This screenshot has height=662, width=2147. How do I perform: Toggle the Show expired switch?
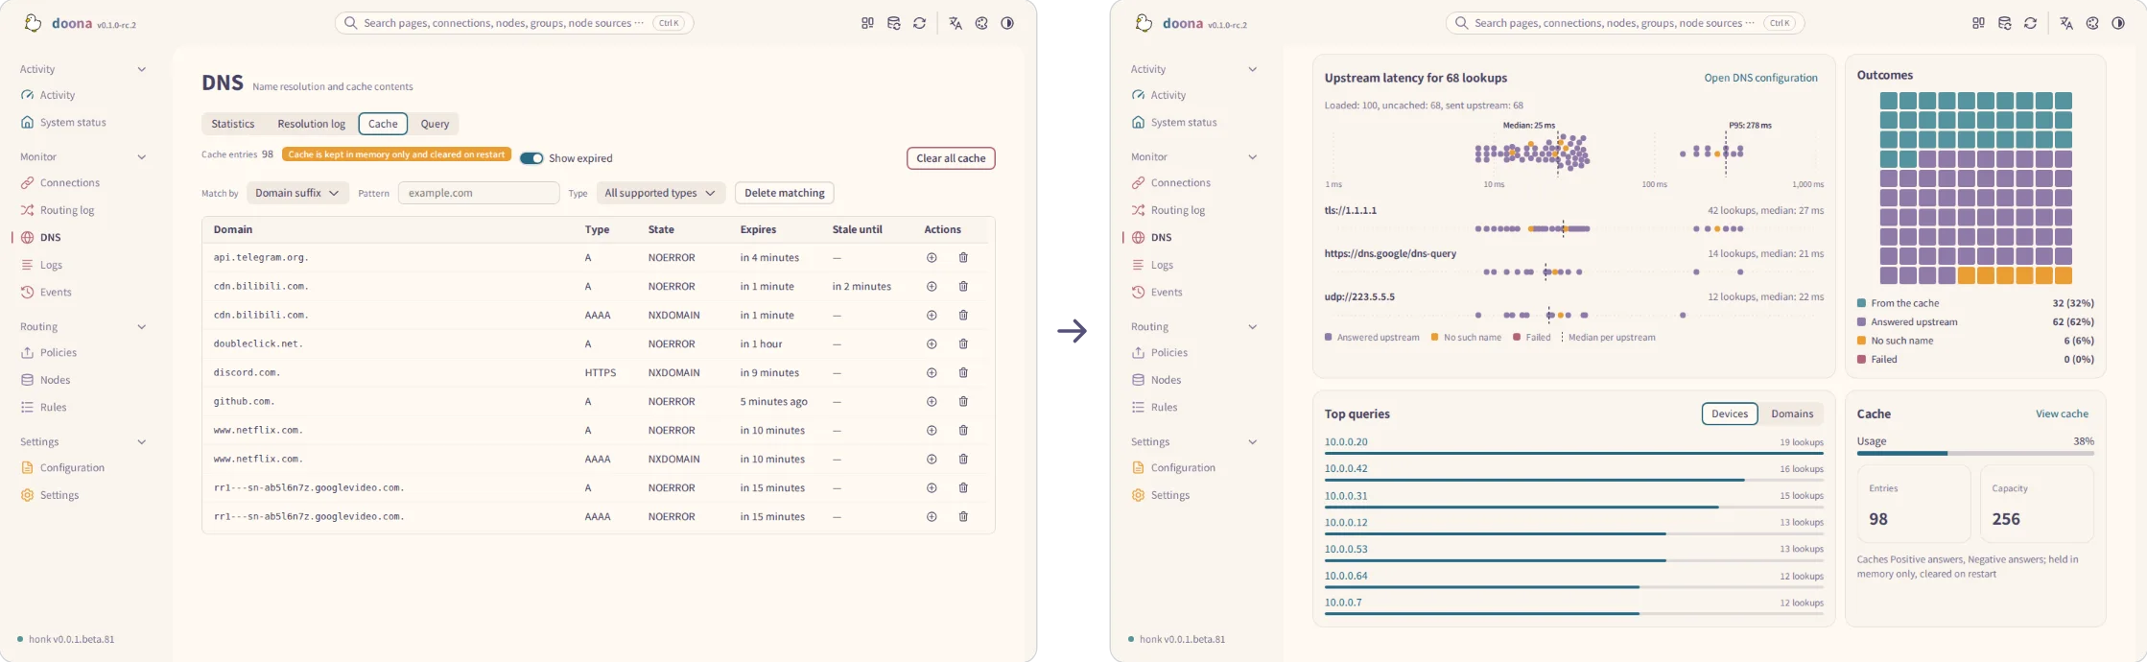(531, 158)
